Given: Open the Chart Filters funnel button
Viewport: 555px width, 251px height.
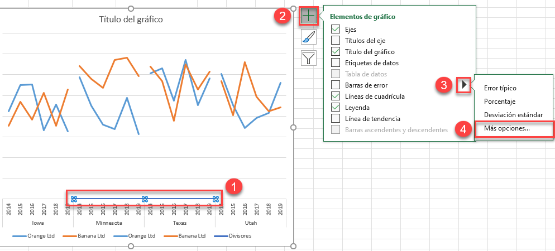Looking at the screenshot, I should [309, 57].
